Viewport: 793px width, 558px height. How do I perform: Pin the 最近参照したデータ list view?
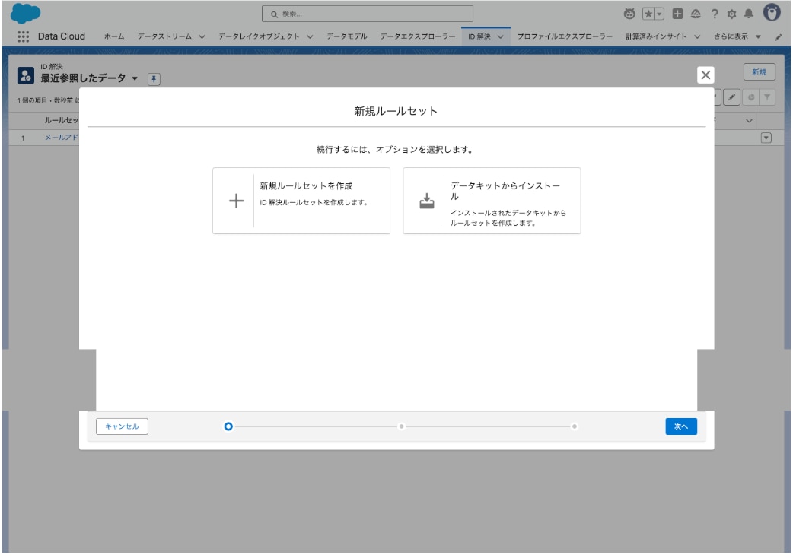(153, 79)
